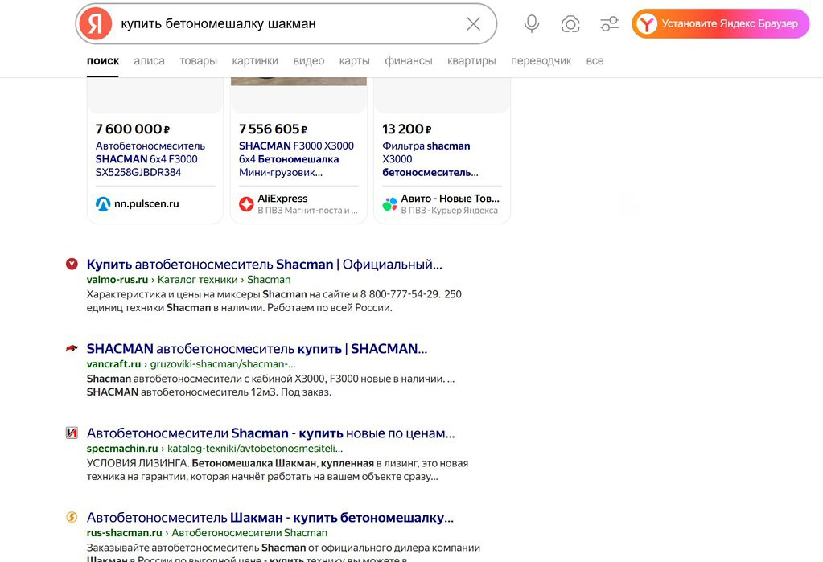The image size is (823, 562).
Task: Activate voice search with the microphone icon
Action: tap(531, 23)
